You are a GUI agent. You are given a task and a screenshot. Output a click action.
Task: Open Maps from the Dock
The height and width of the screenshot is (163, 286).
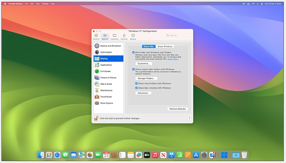coord(82,155)
